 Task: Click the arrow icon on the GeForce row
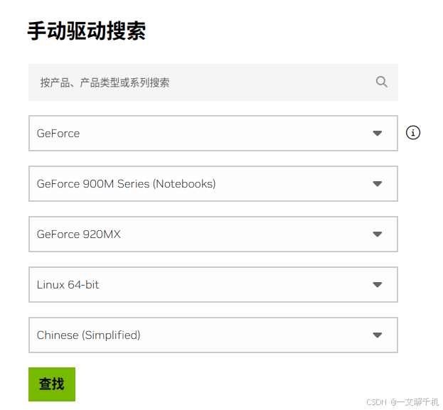tap(378, 134)
